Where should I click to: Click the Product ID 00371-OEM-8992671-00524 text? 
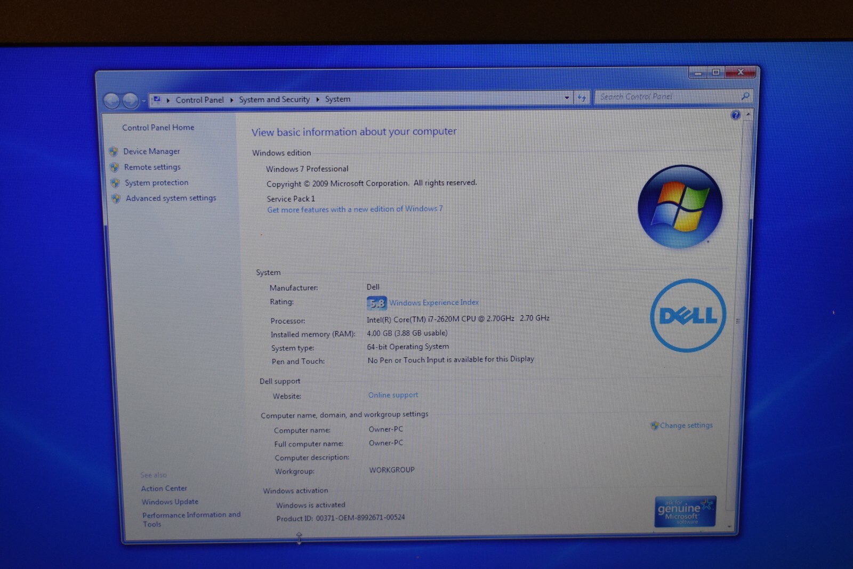(x=341, y=518)
